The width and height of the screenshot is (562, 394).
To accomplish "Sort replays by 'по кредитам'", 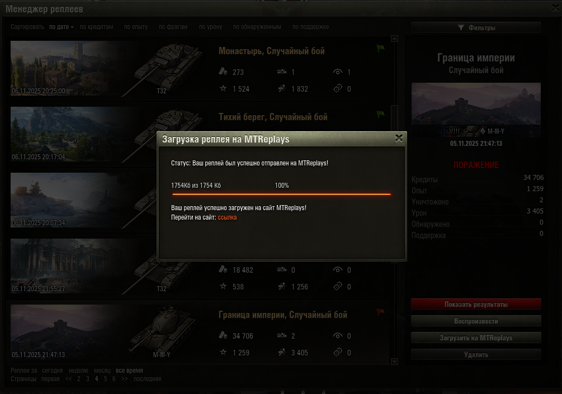I will pyautogui.click(x=96, y=27).
